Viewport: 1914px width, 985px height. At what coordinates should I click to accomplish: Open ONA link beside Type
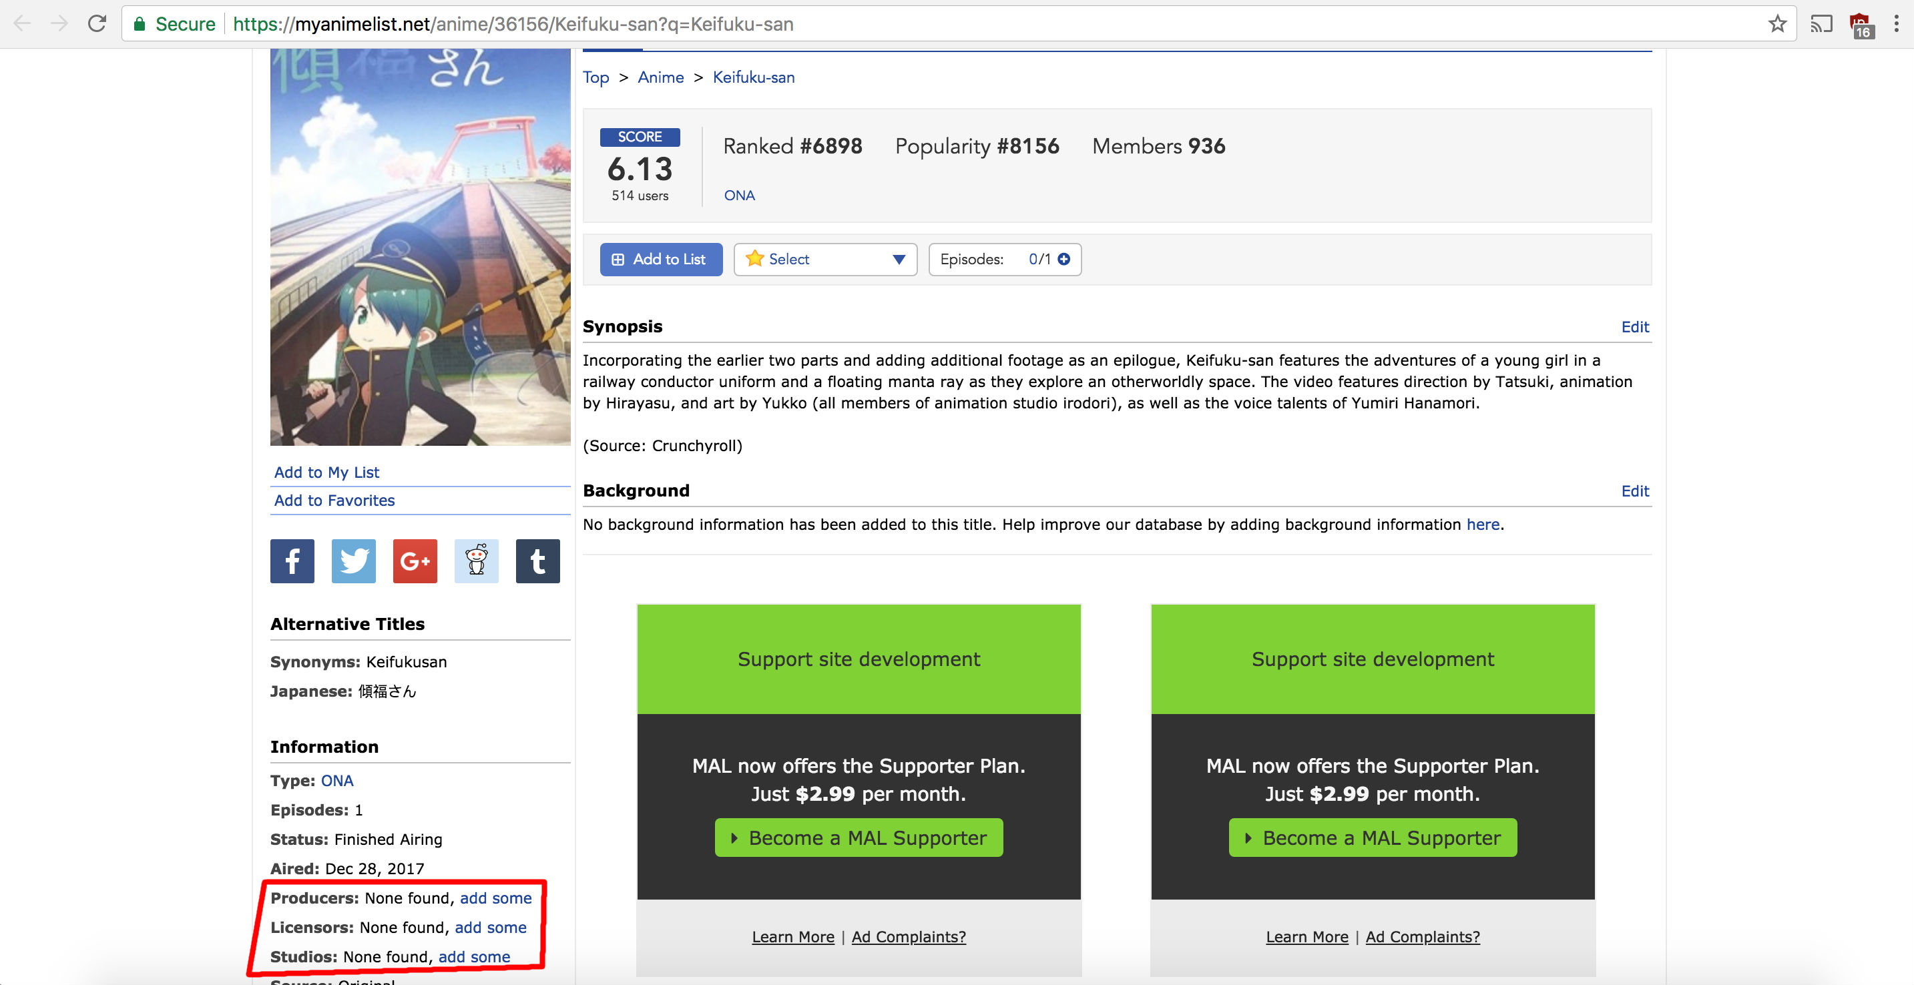[337, 781]
